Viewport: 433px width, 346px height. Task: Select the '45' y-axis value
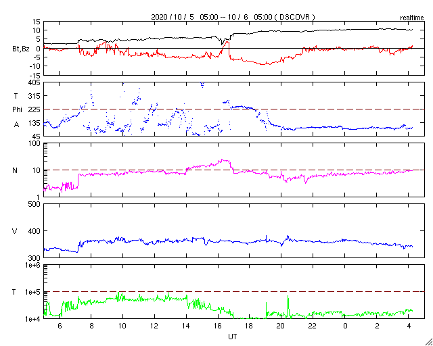[x=37, y=137]
